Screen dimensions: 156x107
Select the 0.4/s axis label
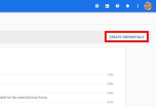110,102
